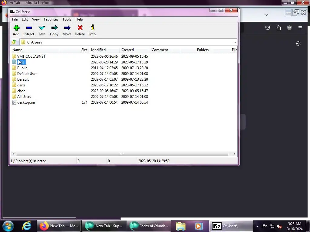Click the horizontal scrollbar thumb
This screenshot has width=310, height=232.
(122, 154)
